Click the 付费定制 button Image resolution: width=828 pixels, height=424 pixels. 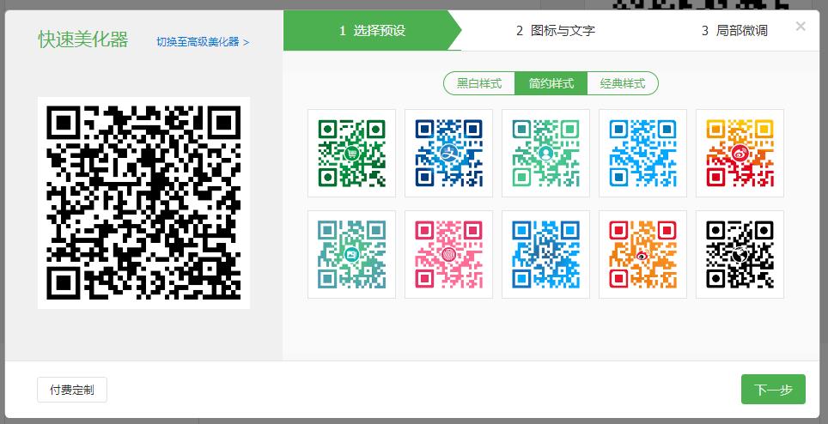pyautogui.click(x=72, y=390)
